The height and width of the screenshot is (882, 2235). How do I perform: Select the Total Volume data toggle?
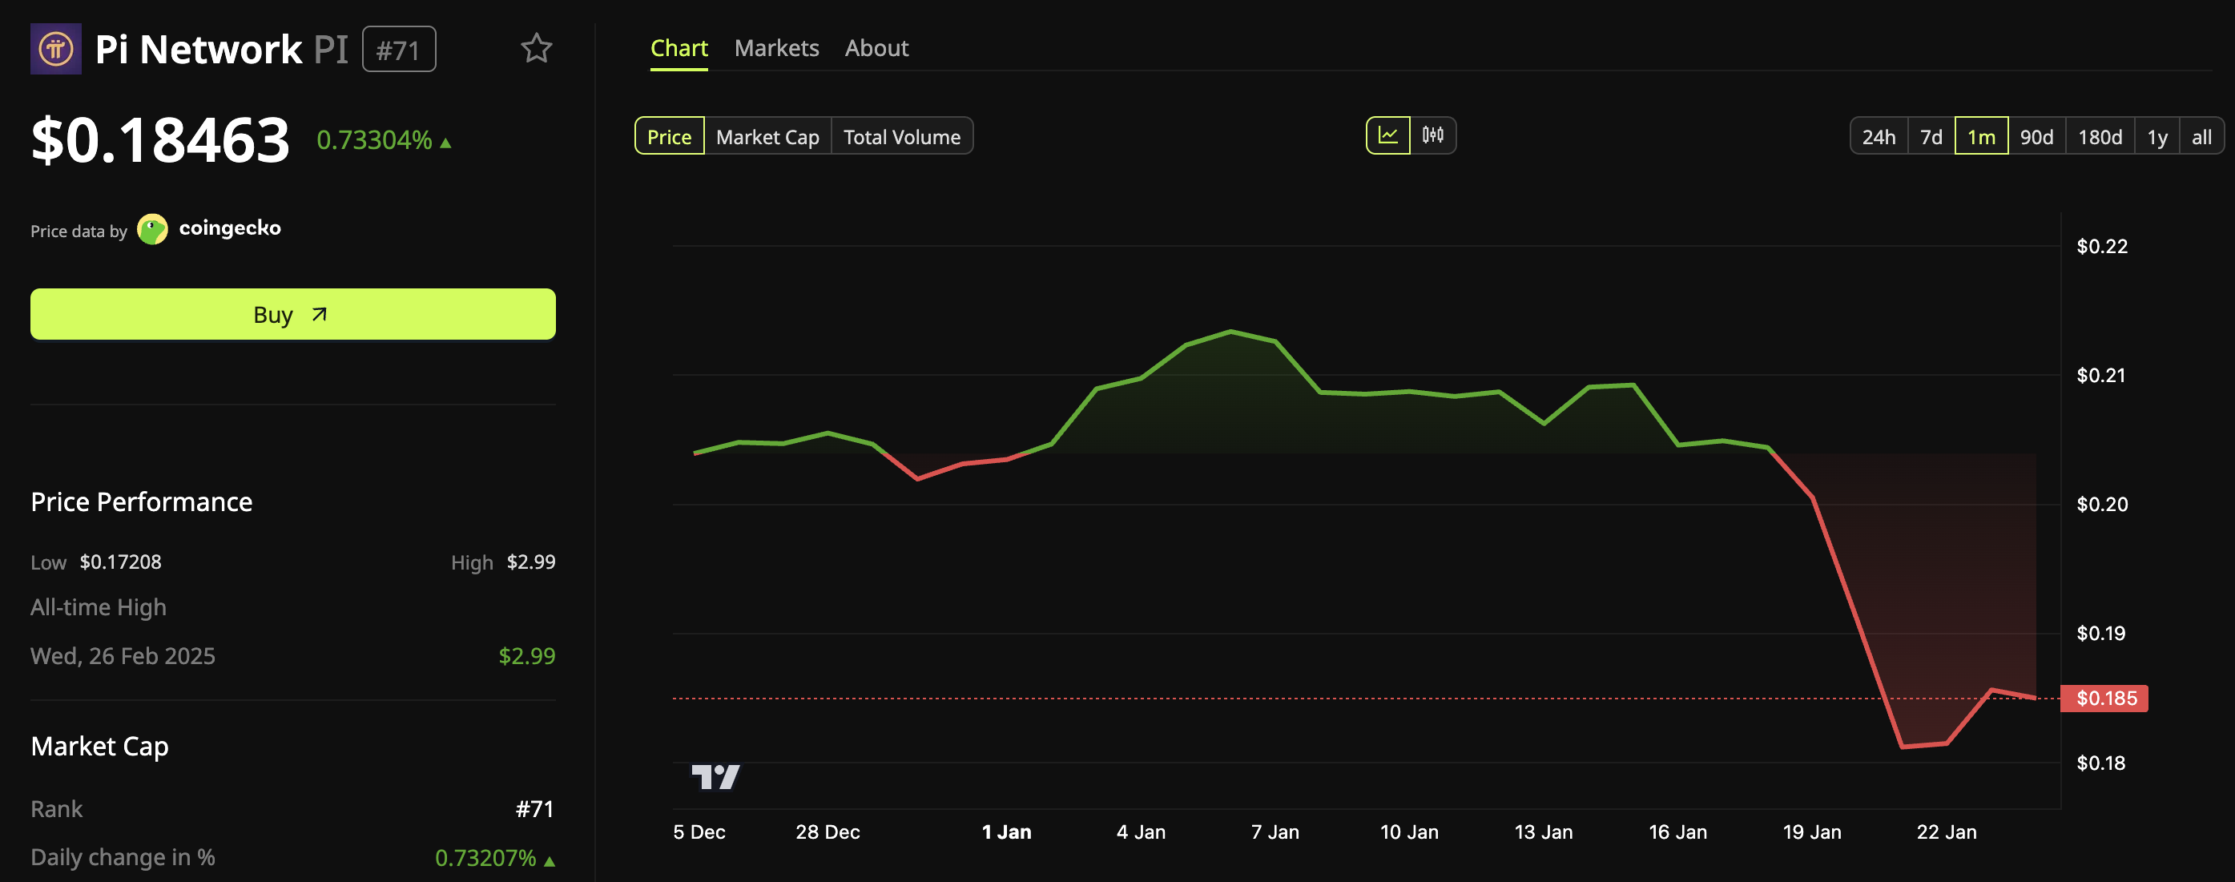[x=901, y=137]
